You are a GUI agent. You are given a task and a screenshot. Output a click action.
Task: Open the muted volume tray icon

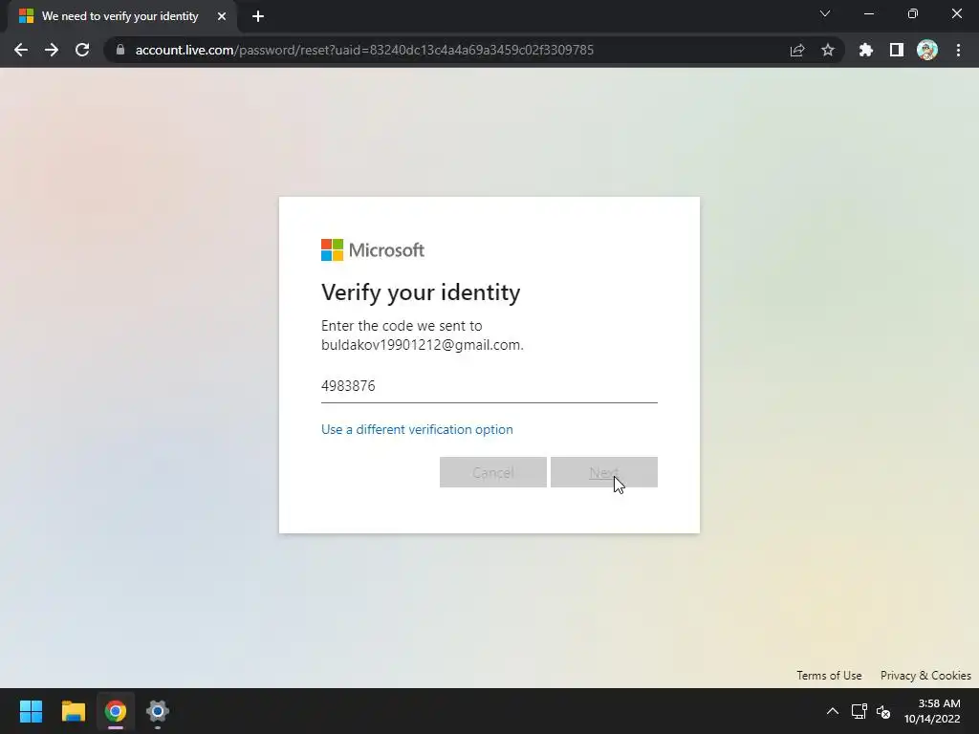click(882, 711)
